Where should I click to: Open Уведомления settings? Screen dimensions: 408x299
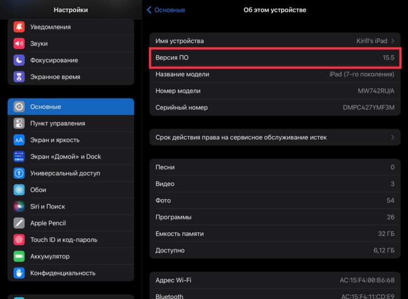pos(71,27)
